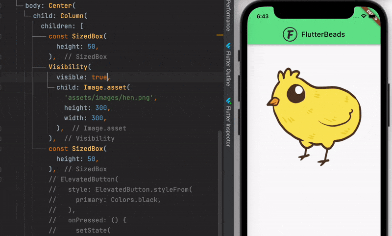Click the commented '// ElevatedButton(' line
The height and width of the screenshot is (236, 392).
coord(83,180)
